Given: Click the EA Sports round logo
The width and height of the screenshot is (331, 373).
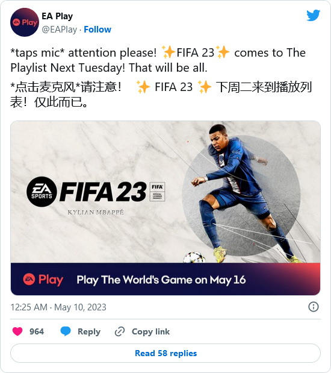Looking at the screenshot, I should pyautogui.click(x=42, y=192).
